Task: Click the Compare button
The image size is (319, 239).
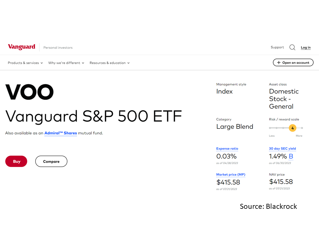Action: coord(51,161)
